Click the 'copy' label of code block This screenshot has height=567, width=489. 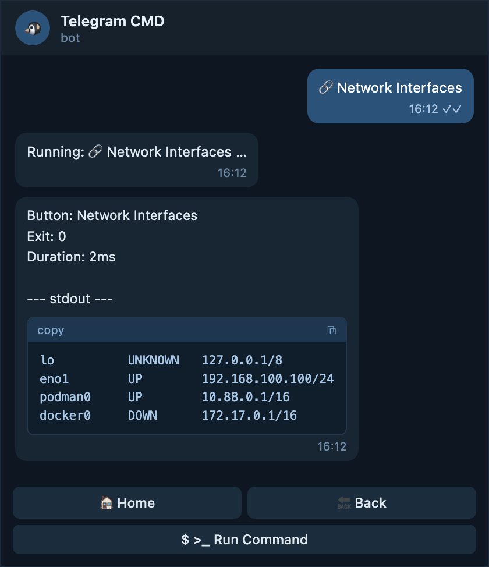coord(51,331)
